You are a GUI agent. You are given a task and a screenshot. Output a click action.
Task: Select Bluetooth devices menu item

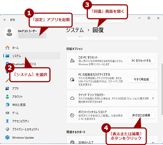tap(32, 64)
